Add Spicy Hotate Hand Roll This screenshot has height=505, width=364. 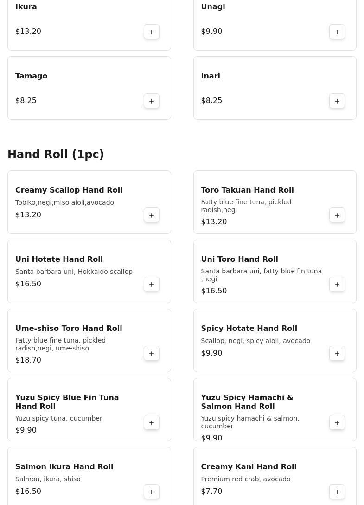(337, 353)
